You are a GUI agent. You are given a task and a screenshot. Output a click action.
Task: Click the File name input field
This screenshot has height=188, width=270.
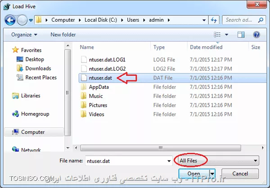[x=126, y=161]
